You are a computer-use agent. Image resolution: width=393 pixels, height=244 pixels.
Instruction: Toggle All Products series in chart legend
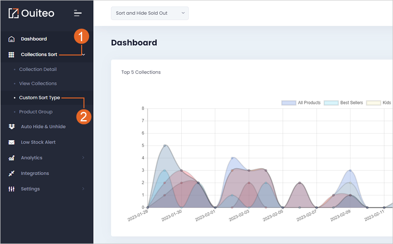coord(301,103)
